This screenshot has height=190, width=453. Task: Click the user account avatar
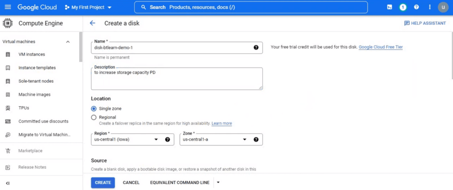pyautogui.click(x=443, y=7)
